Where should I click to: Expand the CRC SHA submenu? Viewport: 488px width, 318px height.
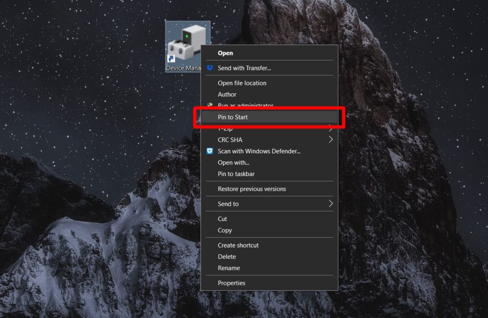click(x=230, y=140)
